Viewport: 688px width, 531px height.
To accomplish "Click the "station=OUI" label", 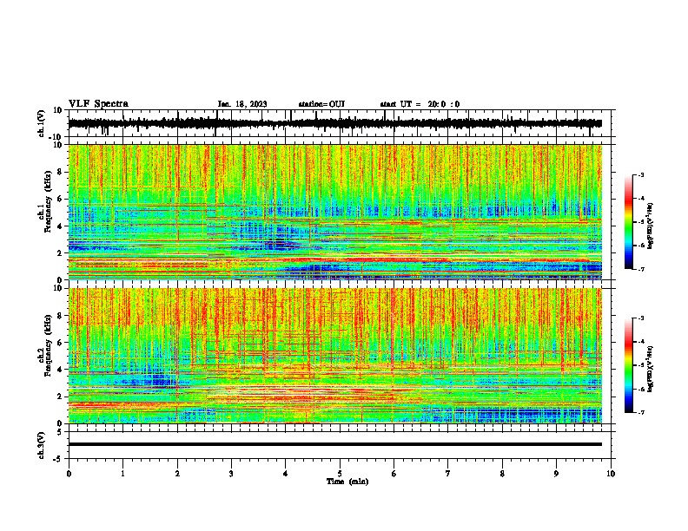I will pos(321,104).
